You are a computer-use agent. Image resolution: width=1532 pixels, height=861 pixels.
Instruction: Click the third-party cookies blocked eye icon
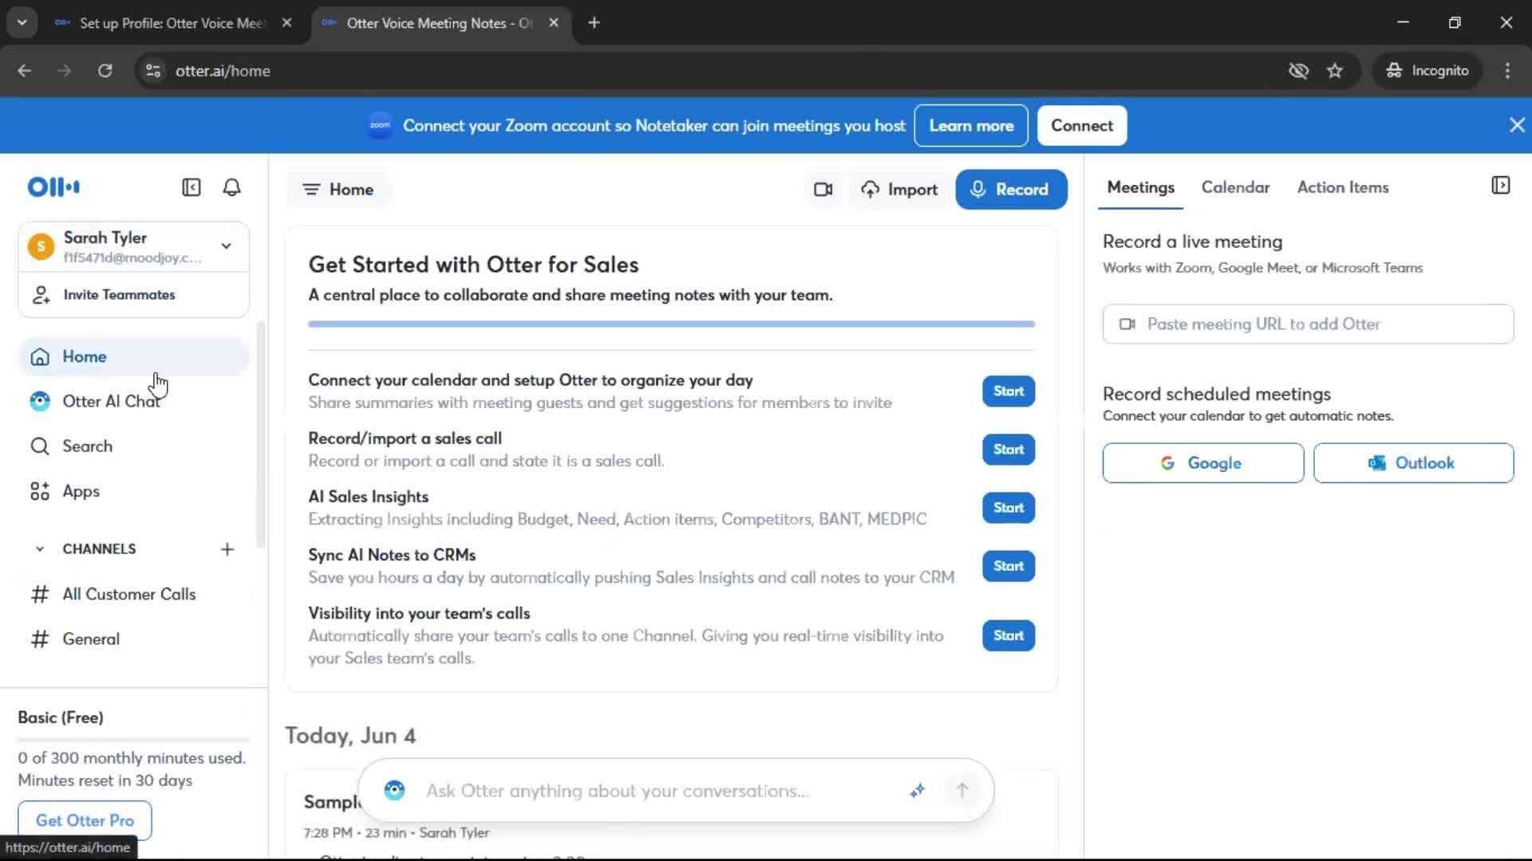pos(1298,71)
